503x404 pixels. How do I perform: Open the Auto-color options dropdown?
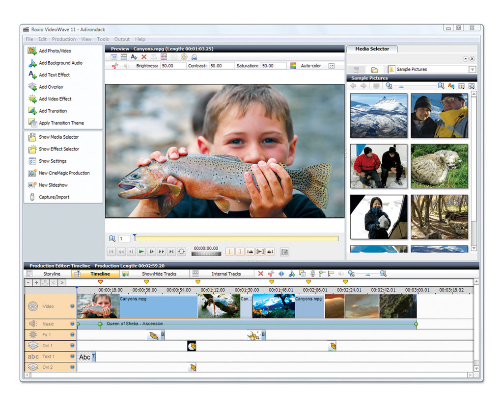(x=331, y=65)
